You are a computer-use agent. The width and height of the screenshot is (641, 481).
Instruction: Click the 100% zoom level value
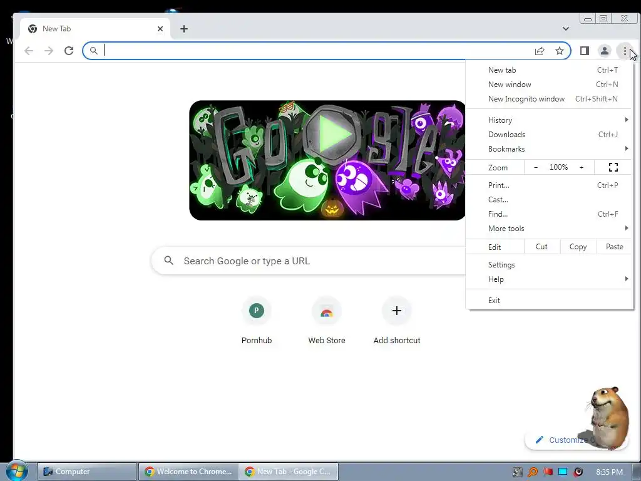click(x=558, y=167)
